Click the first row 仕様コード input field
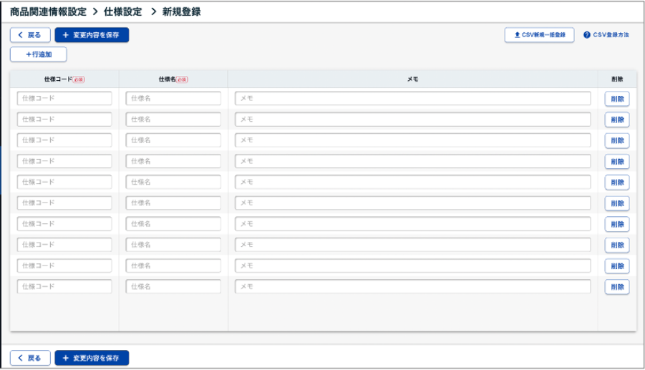 [64, 99]
